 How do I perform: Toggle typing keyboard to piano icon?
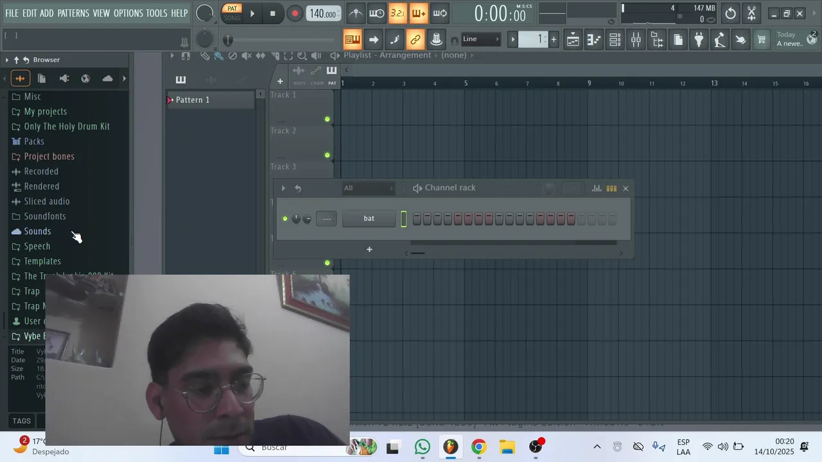pos(352,39)
